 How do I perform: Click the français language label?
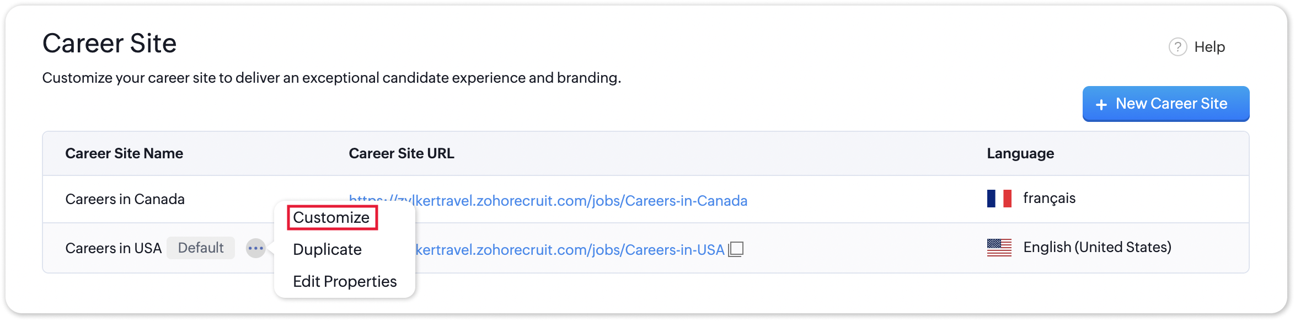pyautogui.click(x=1049, y=198)
